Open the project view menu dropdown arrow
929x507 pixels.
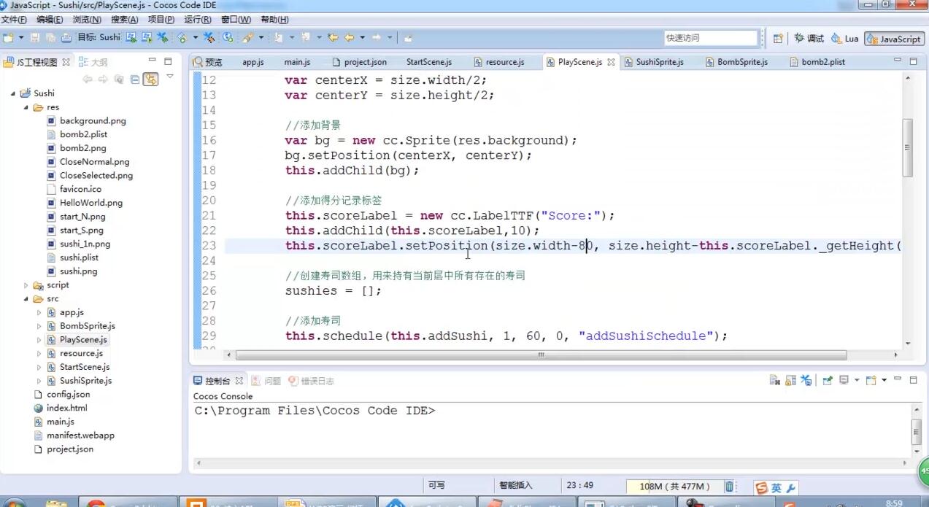coord(170,77)
